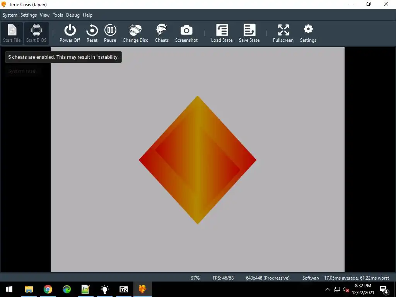Viewport: 396px width, 297px height.
Task: Click the Software renderer status entry
Action: tap(311, 278)
